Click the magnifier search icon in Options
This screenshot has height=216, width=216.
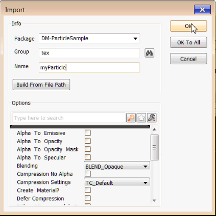pos(131,118)
